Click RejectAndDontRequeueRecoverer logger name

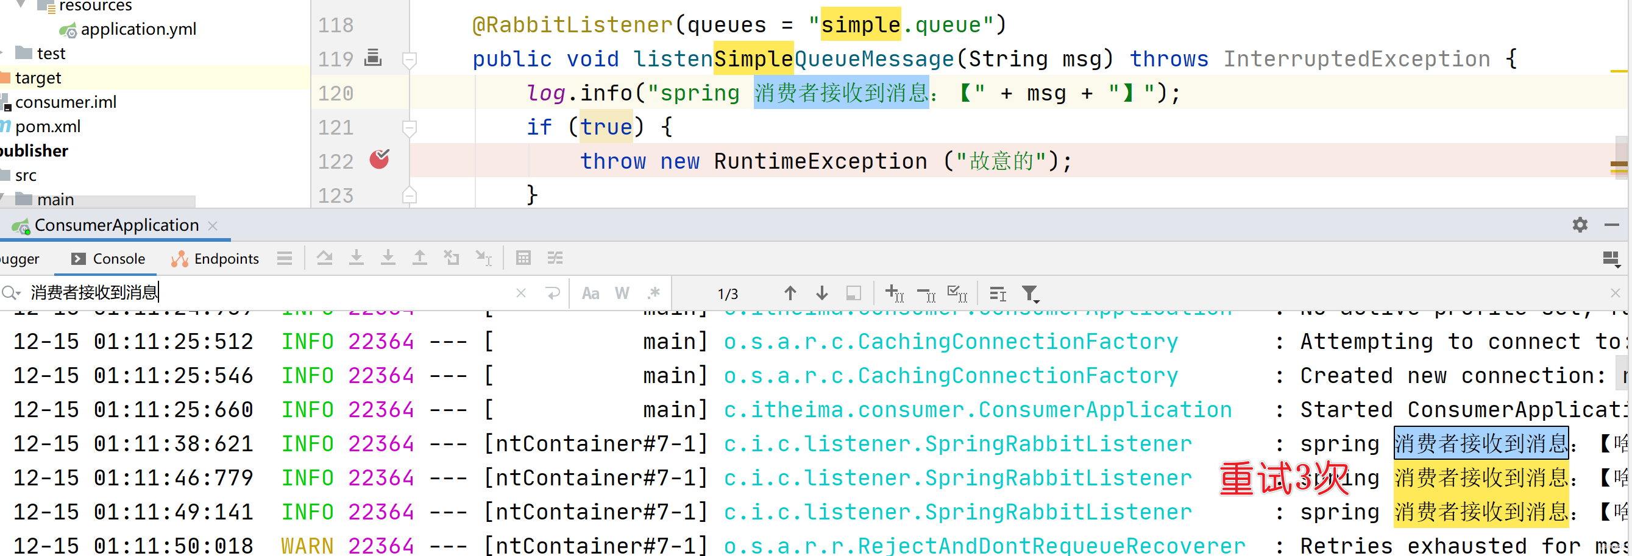click(985, 545)
